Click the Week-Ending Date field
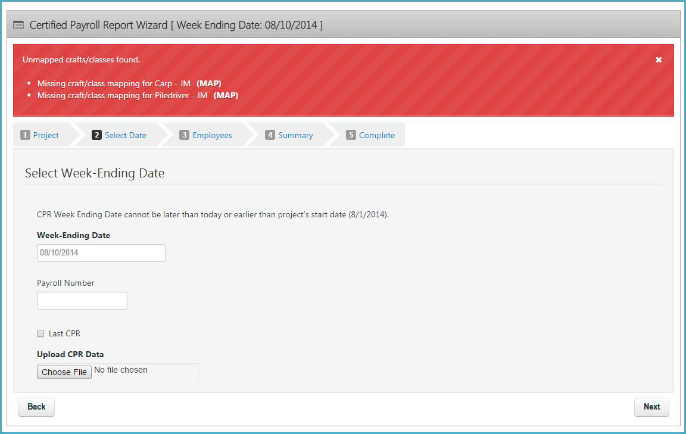The width and height of the screenshot is (686, 434). [x=101, y=252]
